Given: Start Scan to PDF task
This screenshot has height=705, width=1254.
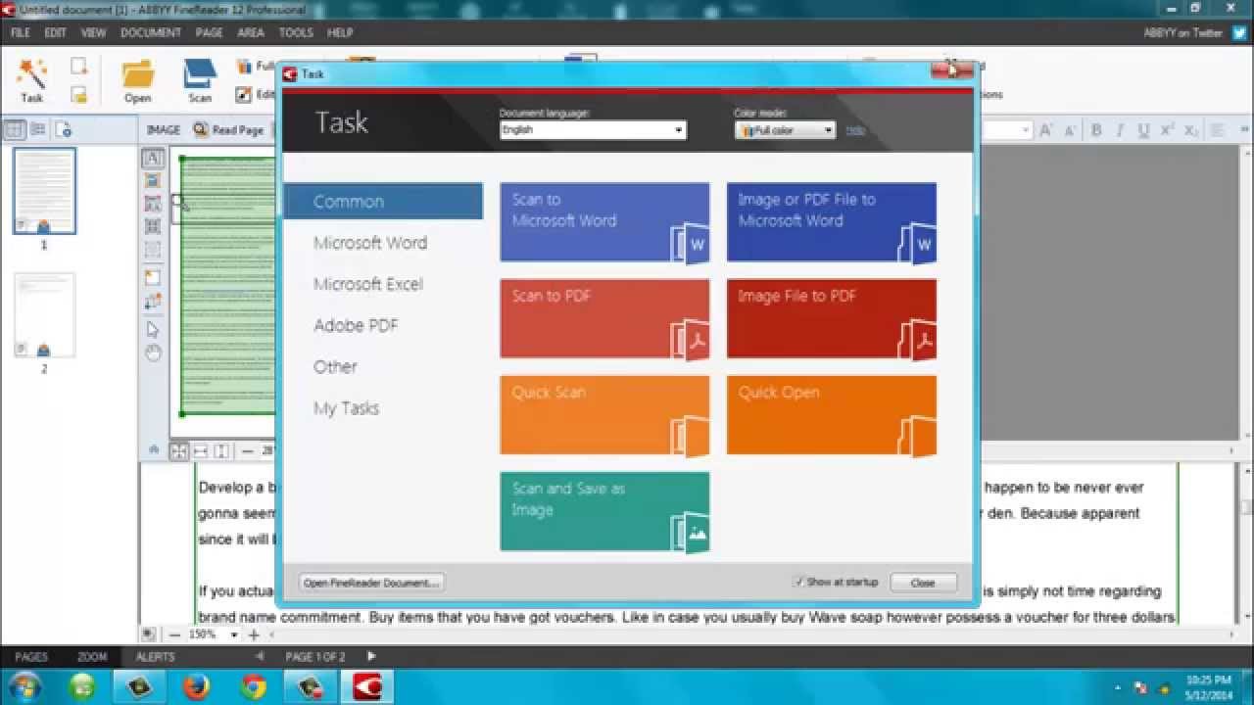Looking at the screenshot, I should coord(604,319).
